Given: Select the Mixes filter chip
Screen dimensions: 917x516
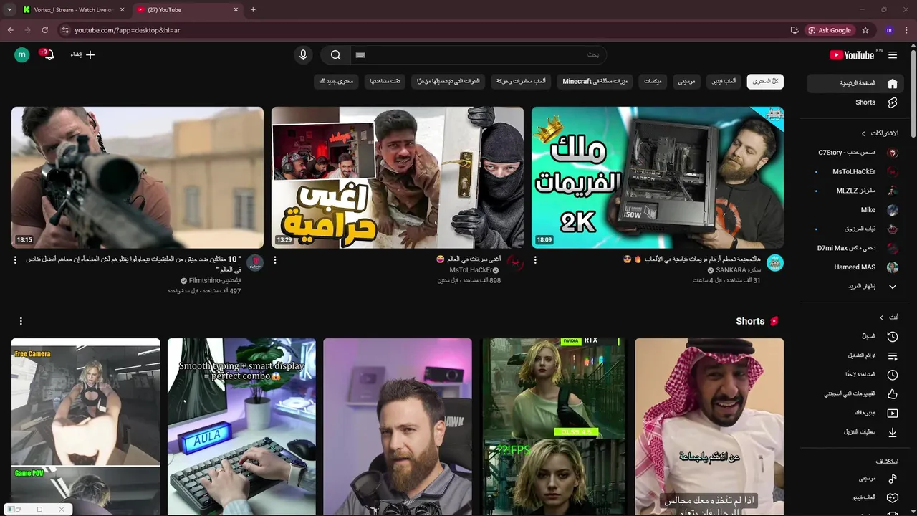Looking at the screenshot, I should 653,82.
